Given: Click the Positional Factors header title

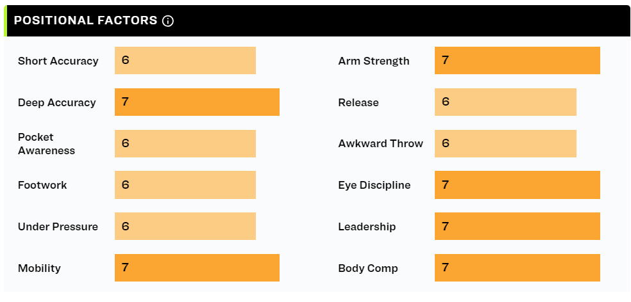Looking at the screenshot, I should pos(86,20).
